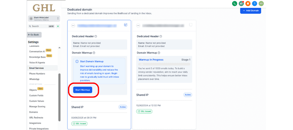Open the megaphone announcements icon
Image resolution: width=293 pixels, height=130 pixels.
(241, 4)
